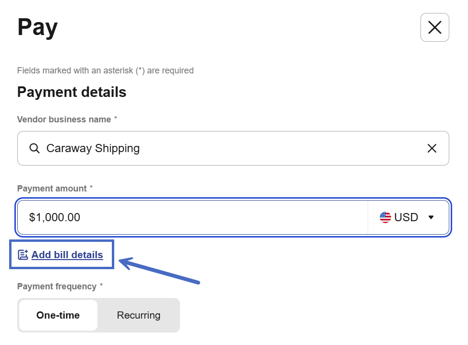The image size is (468, 345).
Task: Click the asterisk after Vendor business name
Action: click(116, 119)
